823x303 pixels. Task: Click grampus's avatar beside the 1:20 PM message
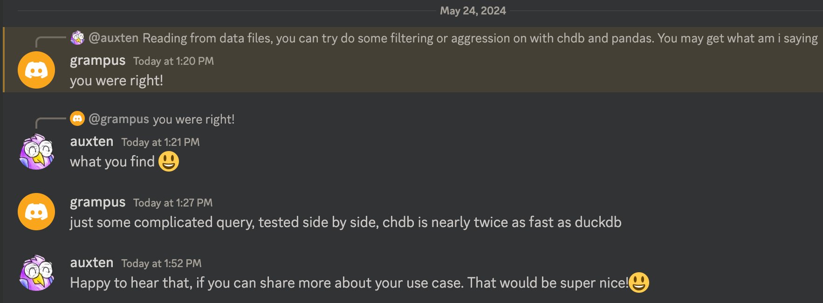(x=36, y=70)
